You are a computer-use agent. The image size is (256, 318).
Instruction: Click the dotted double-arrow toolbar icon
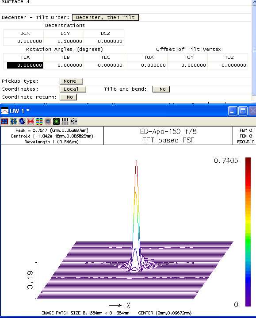click(74, 122)
